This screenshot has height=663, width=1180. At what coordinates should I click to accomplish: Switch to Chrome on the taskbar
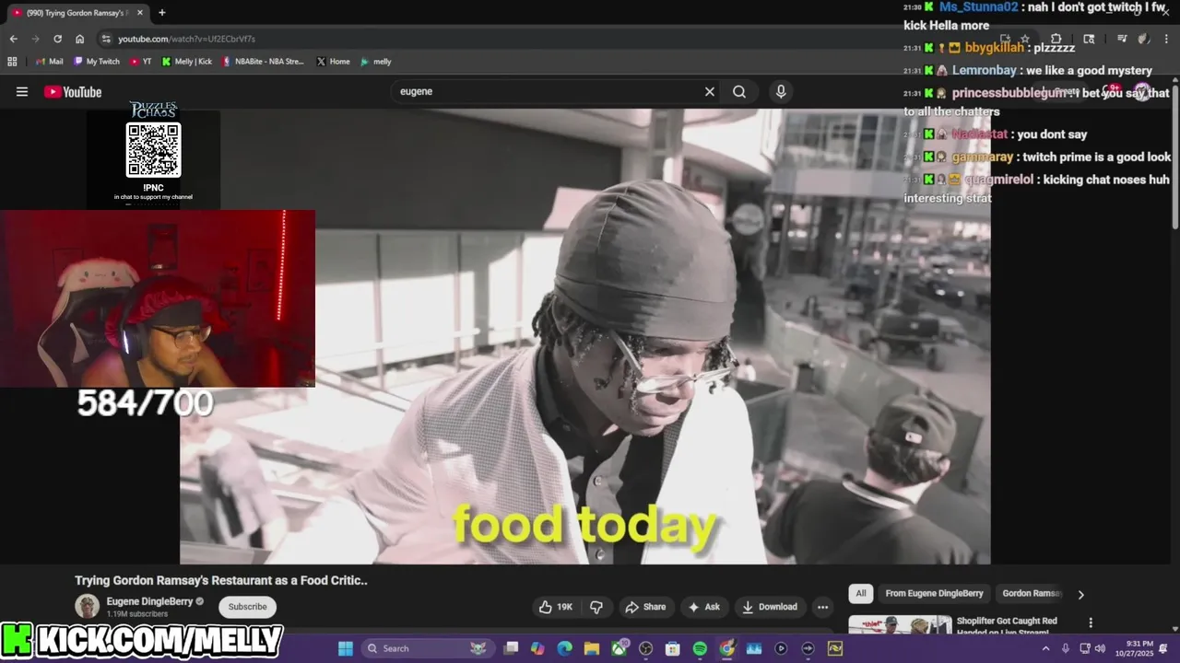click(x=727, y=648)
